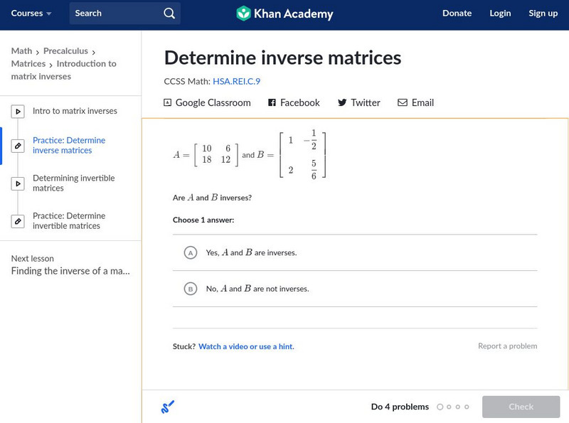Open the Precalculus breadcrumb link
Screen dimensions: 569x423
[65, 51]
